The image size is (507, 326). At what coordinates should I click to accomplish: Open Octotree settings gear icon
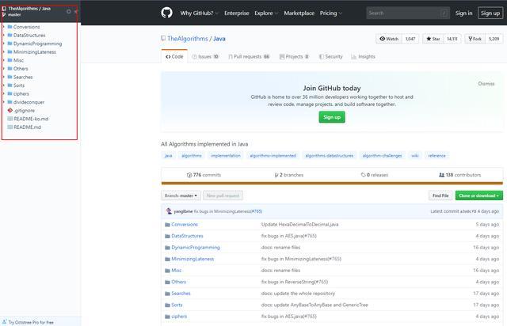[69, 11]
